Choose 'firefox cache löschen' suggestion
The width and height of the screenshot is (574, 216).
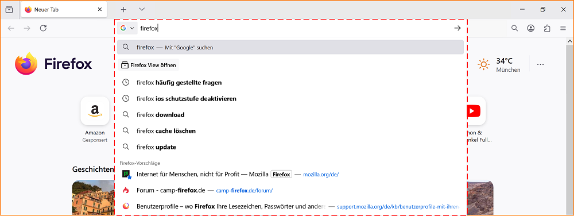pyautogui.click(x=290, y=131)
